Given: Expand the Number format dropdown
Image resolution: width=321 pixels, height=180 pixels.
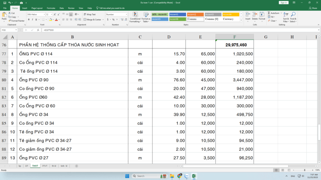Looking at the screenshot, I should coord(126,14).
